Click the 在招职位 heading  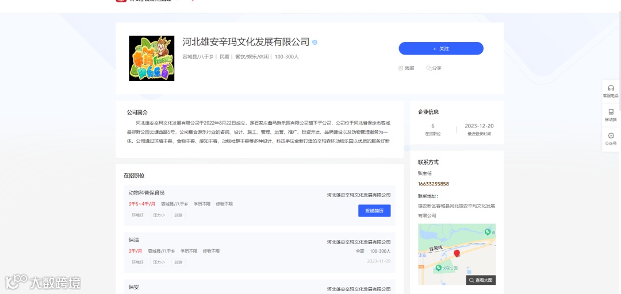(x=134, y=175)
